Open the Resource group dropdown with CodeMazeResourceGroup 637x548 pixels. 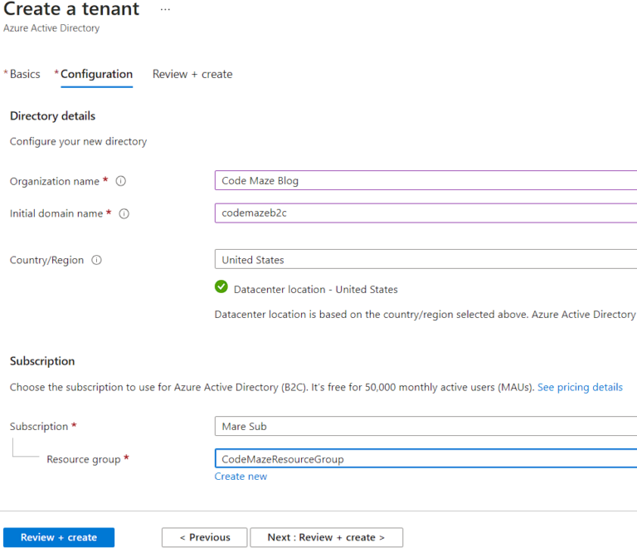425,459
